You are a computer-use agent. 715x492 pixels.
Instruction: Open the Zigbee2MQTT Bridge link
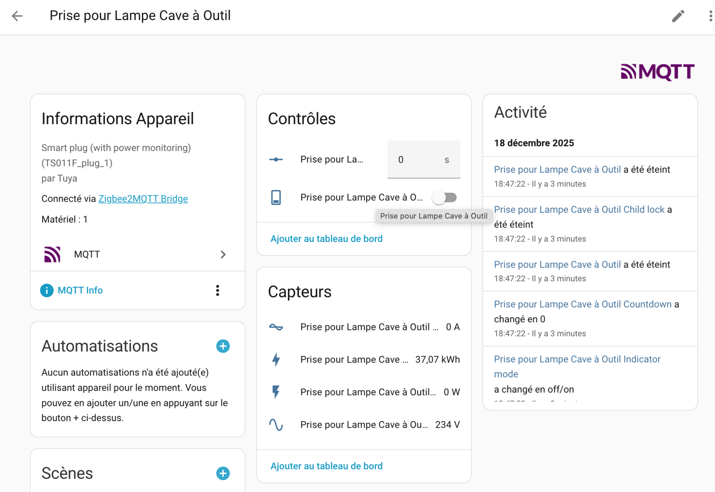pyautogui.click(x=143, y=199)
